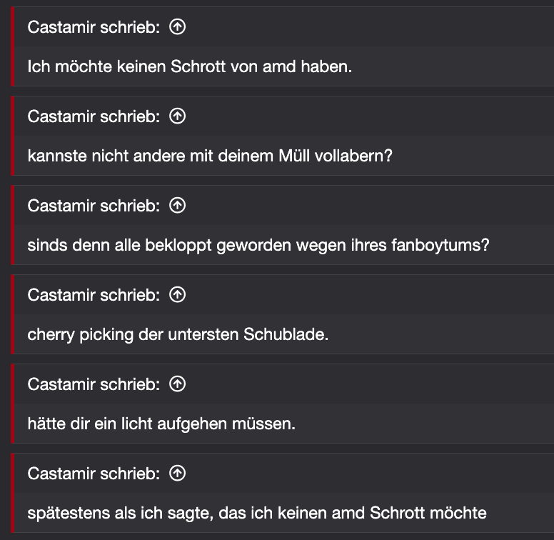Click quote text 'hätte dir ein licht aufgehen müssen.'
The height and width of the screenshot is (540, 554).
(x=161, y=424)
